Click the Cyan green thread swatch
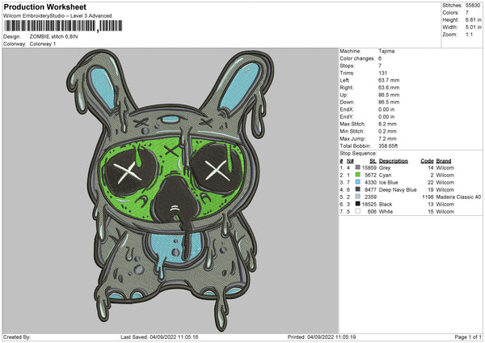Viewport: 485px width, 343px height. pos(358,175)
